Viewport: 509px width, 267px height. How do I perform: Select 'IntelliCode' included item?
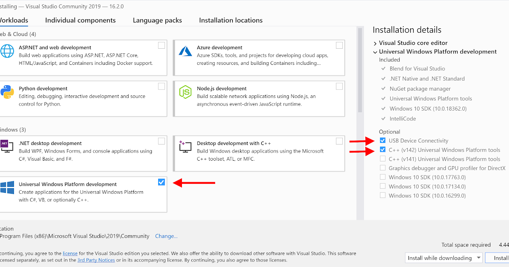[403, 119]
